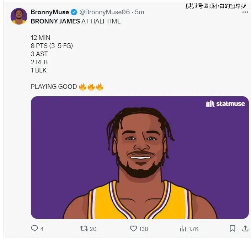Click the share upload-arrow icon
Screen dimensions: 251x238
(x=245, y=228)
